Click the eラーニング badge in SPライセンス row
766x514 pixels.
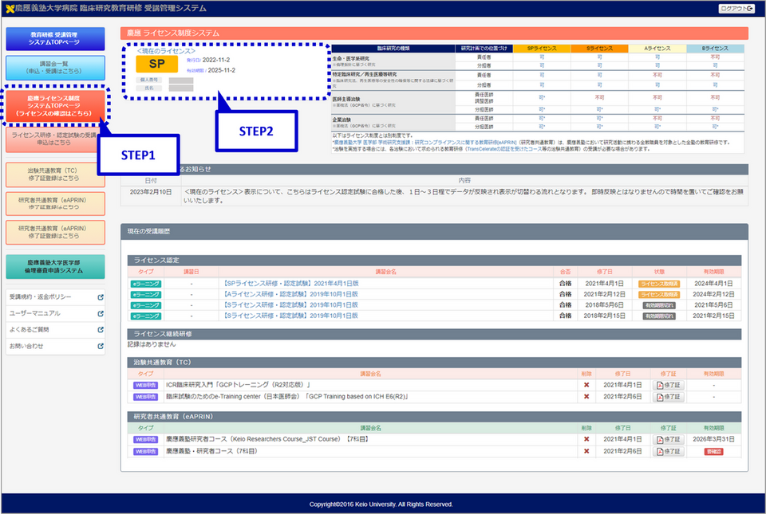click(x=145, y=284)
